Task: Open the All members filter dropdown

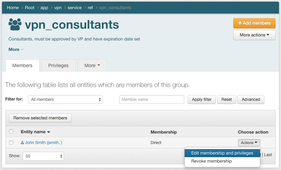Action: (65, 100)
